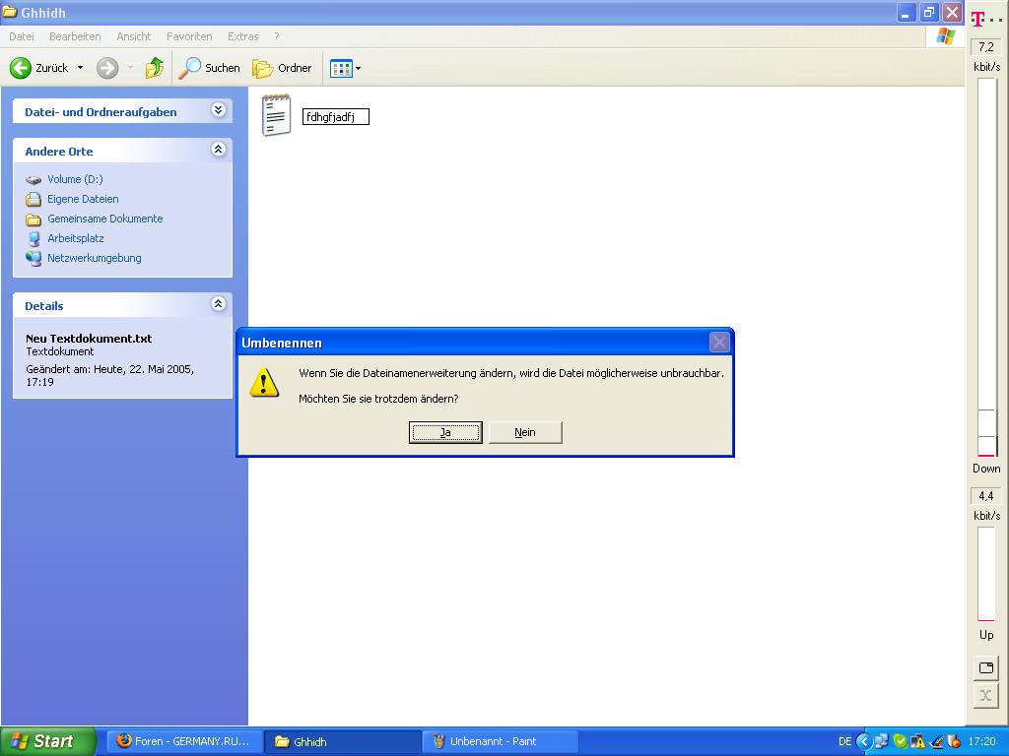Click the Gemeinsame Dokumente folder icon
1009x756 pixels.
[x=34, y=220]
